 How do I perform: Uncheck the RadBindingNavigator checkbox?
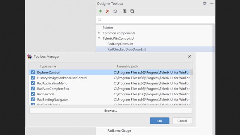[33, 99]
